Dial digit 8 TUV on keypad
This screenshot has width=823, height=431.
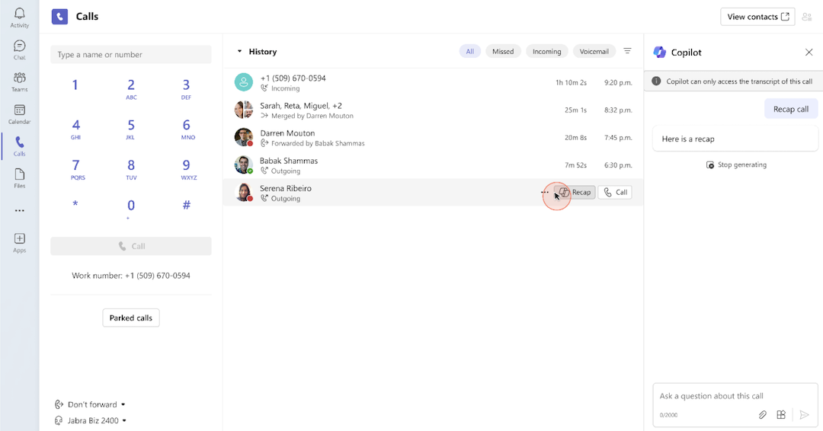(x=131, y=169)
